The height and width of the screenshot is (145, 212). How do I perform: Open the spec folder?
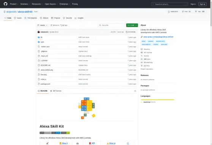pos(42,42)
